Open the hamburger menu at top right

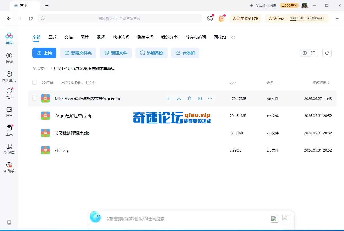coord(337,18)
